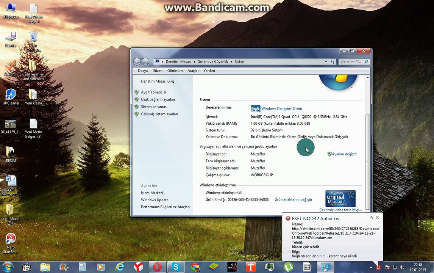Viewport: 434px width, 273px height.
Task: Open the Calculator taskbar icon
Action: [82, 267]
